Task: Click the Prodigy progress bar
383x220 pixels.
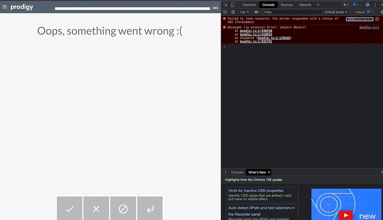Action: 132,8
